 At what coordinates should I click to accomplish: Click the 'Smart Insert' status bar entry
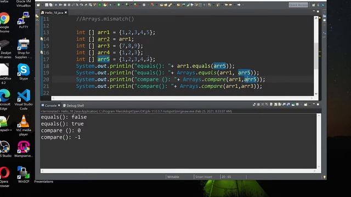pyautogui.click(x=203, y=177)
